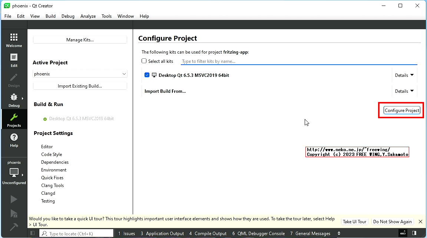
Task: Expand Details for Import Build From
Action: point(404,91)
